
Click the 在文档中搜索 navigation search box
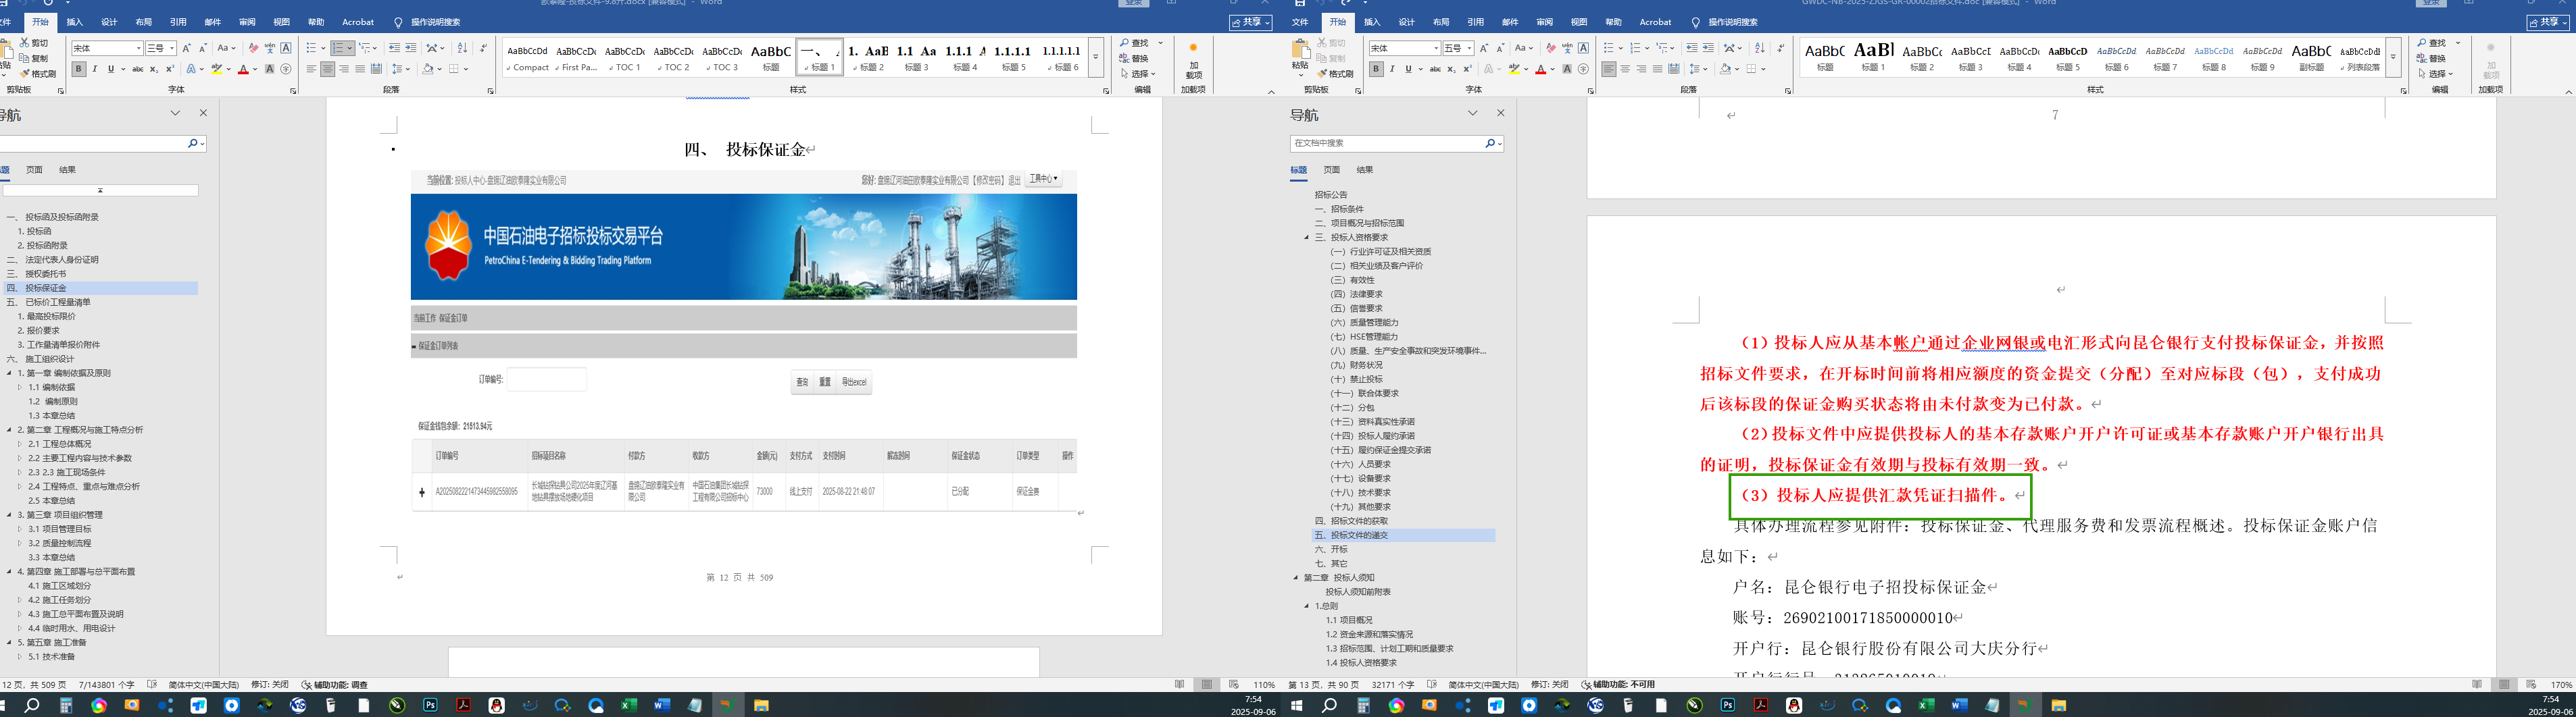[1385, 144]
